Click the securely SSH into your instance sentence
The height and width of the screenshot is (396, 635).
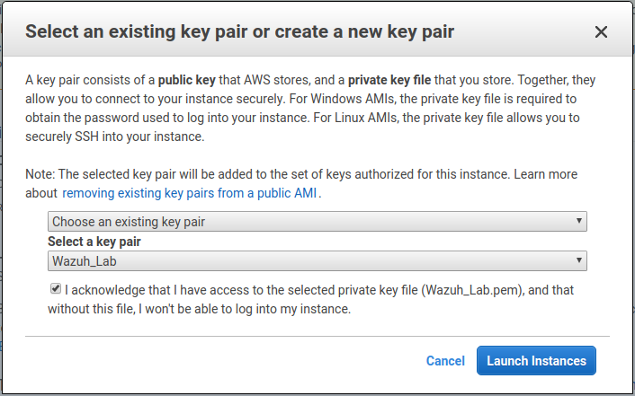[114, 136]
